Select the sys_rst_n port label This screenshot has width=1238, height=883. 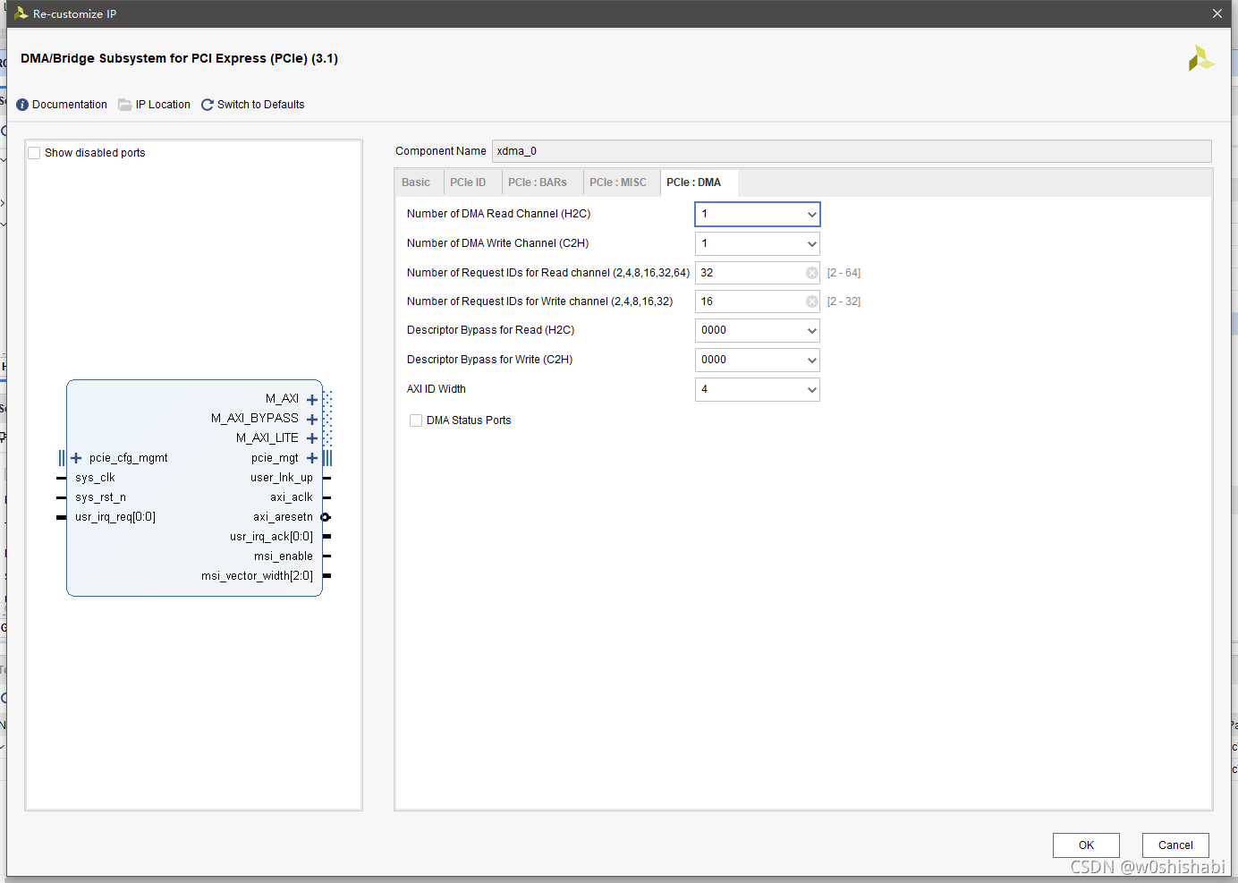[100, 497]
